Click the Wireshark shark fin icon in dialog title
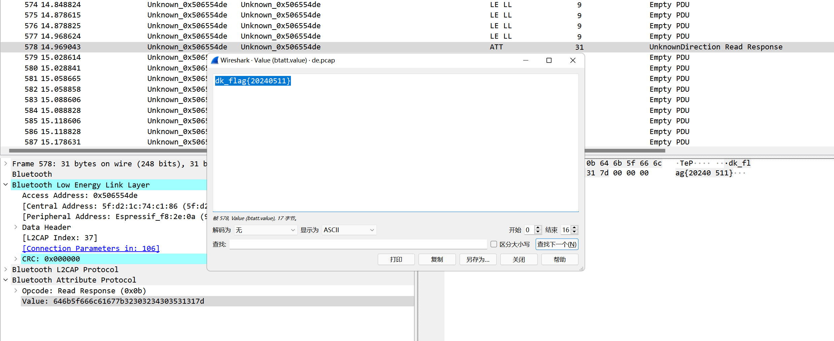This screenshot has width=834, height=341. click(x=214, y=60)
